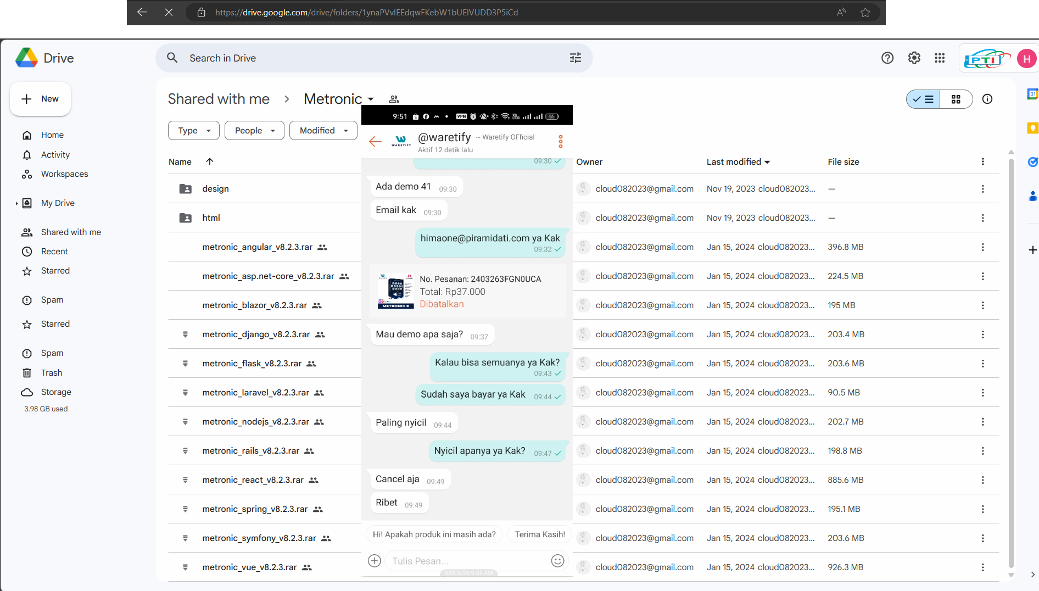Open advanced search options icon
The image size is (1039, 591).
576,58
